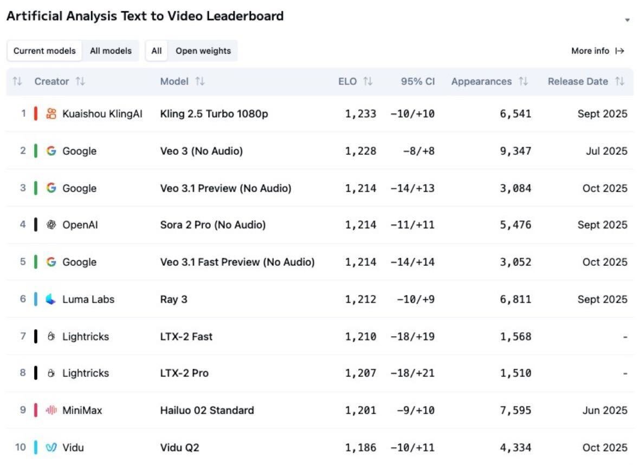Click the Google logo in Veo 3 (No Audio) row
Viewport: 639px width, 465px height.
(x=51, y=150)
